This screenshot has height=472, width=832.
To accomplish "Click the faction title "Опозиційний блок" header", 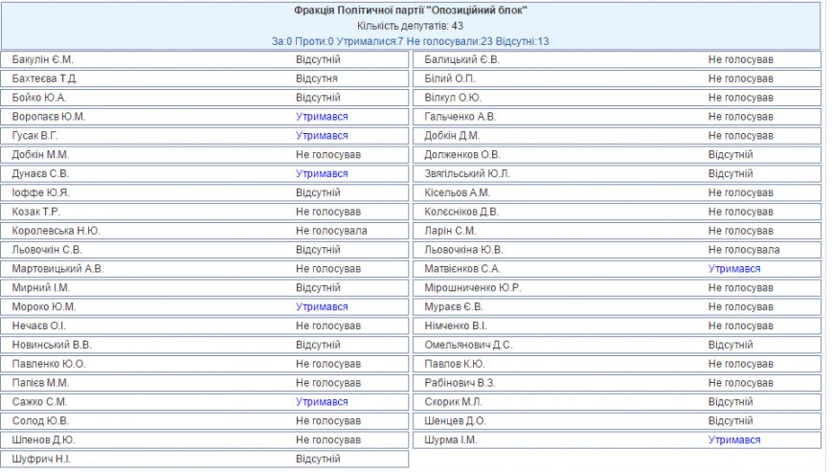I will [410, 11].
